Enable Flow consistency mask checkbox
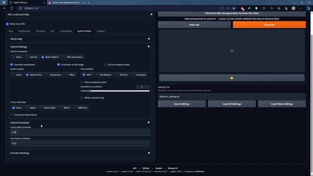 pos(82,82)
